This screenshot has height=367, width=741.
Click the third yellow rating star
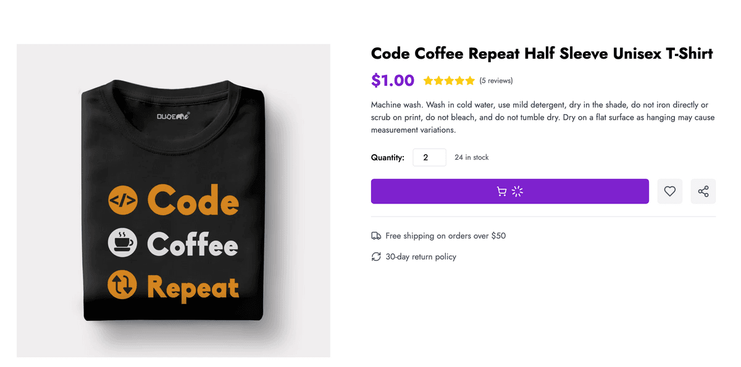point(449,80)
